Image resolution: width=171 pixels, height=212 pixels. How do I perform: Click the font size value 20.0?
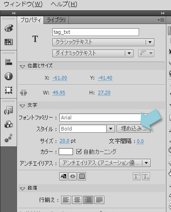click(x=64, y=141)
